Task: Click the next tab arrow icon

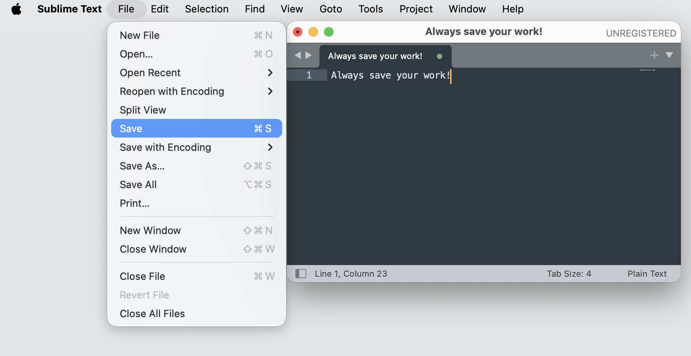Action: coord(309,55)
